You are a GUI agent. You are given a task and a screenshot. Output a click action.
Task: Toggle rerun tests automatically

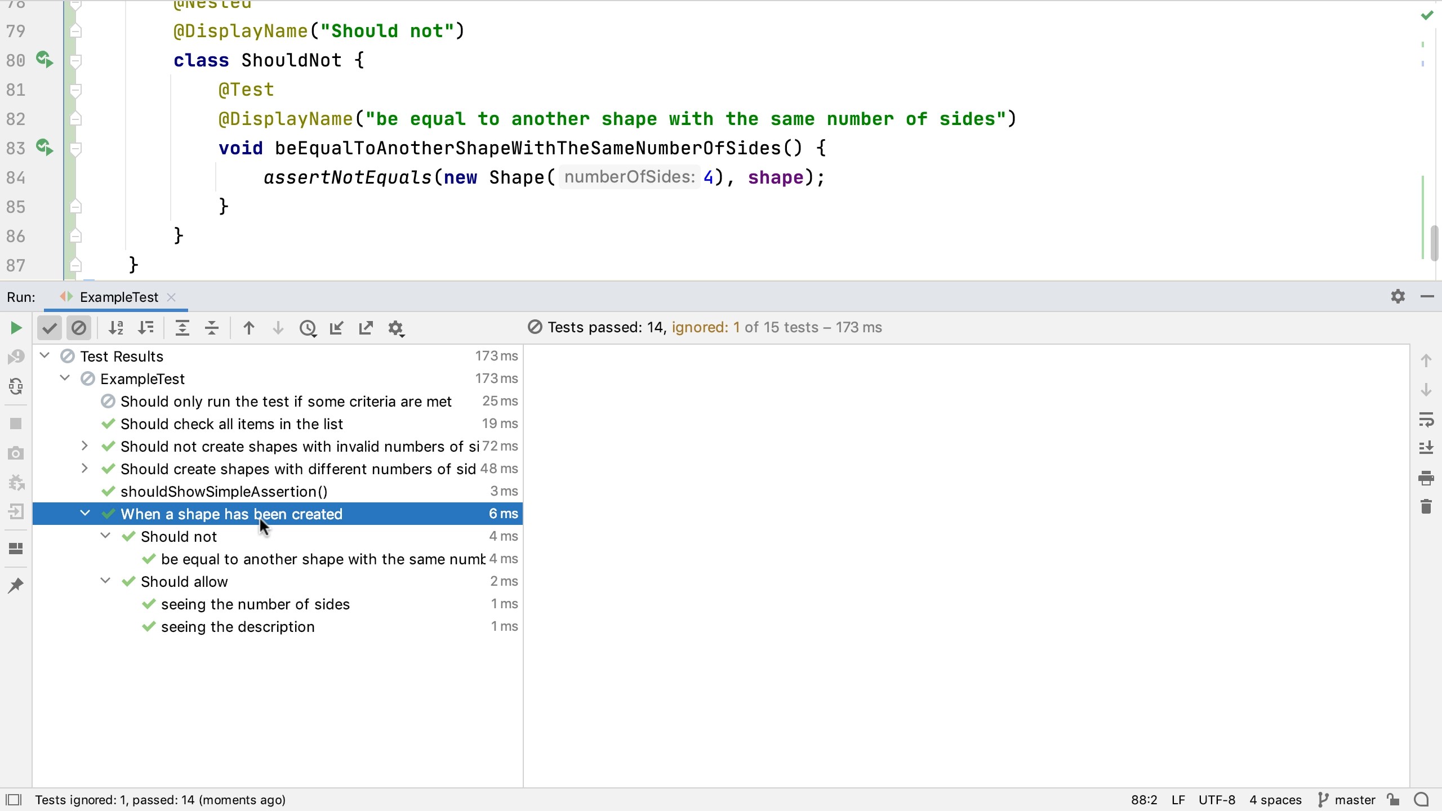click(16, 386)
